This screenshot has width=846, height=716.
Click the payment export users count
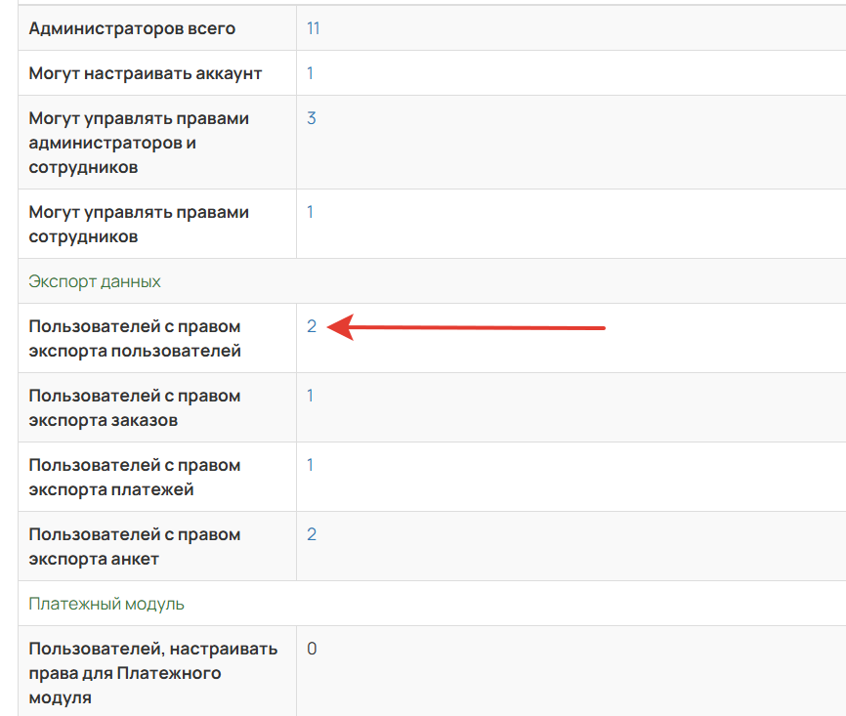pyautogui.click(x=311, y=465)
